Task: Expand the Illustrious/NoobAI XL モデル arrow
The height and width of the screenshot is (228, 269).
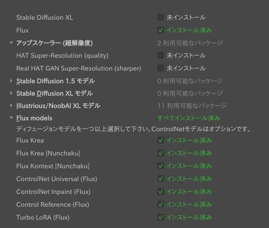Action: (x=11, y=106)
